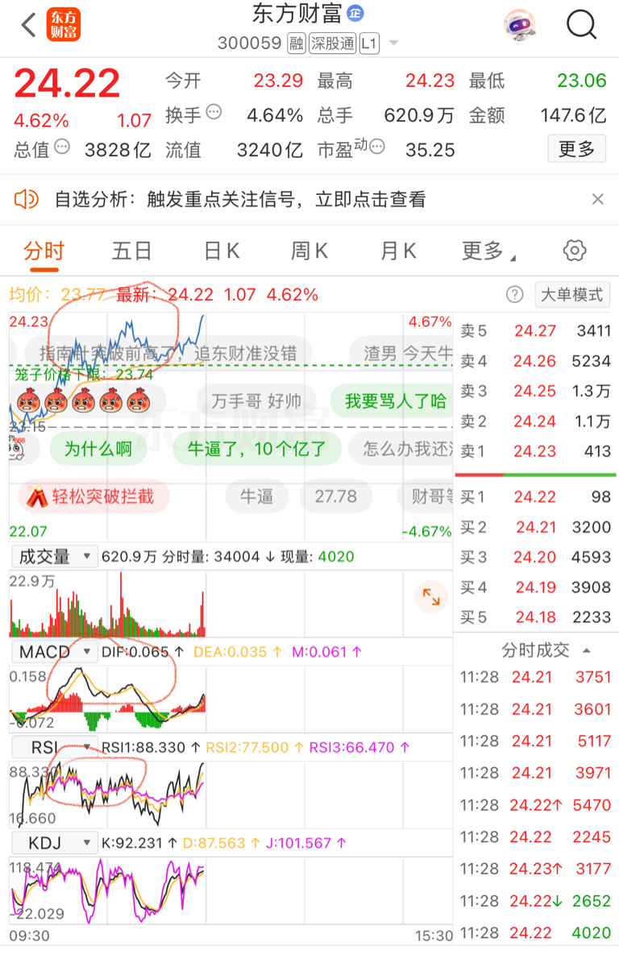Switch to 月K chart tab
Image resolution: width=619 pixels, height=959 pixels.
pos(398,251)
